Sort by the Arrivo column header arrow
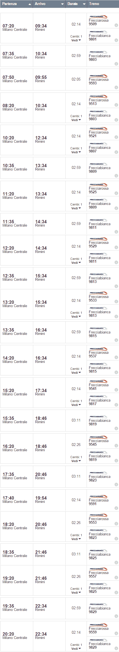 tap(62, 4)
